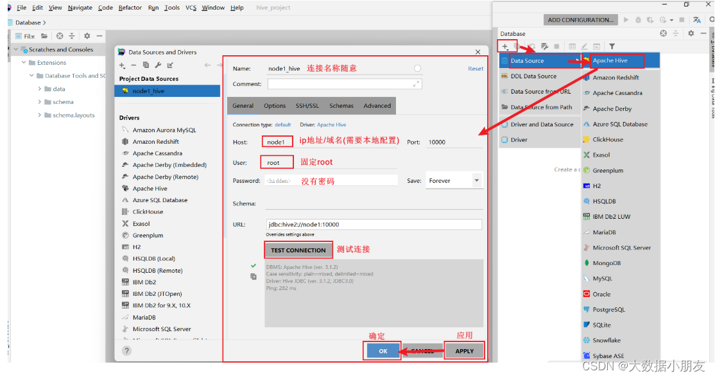Screen dimensions: 715x378
Task: Go back using dialog left arrow
Action: [x=207, y=65]
